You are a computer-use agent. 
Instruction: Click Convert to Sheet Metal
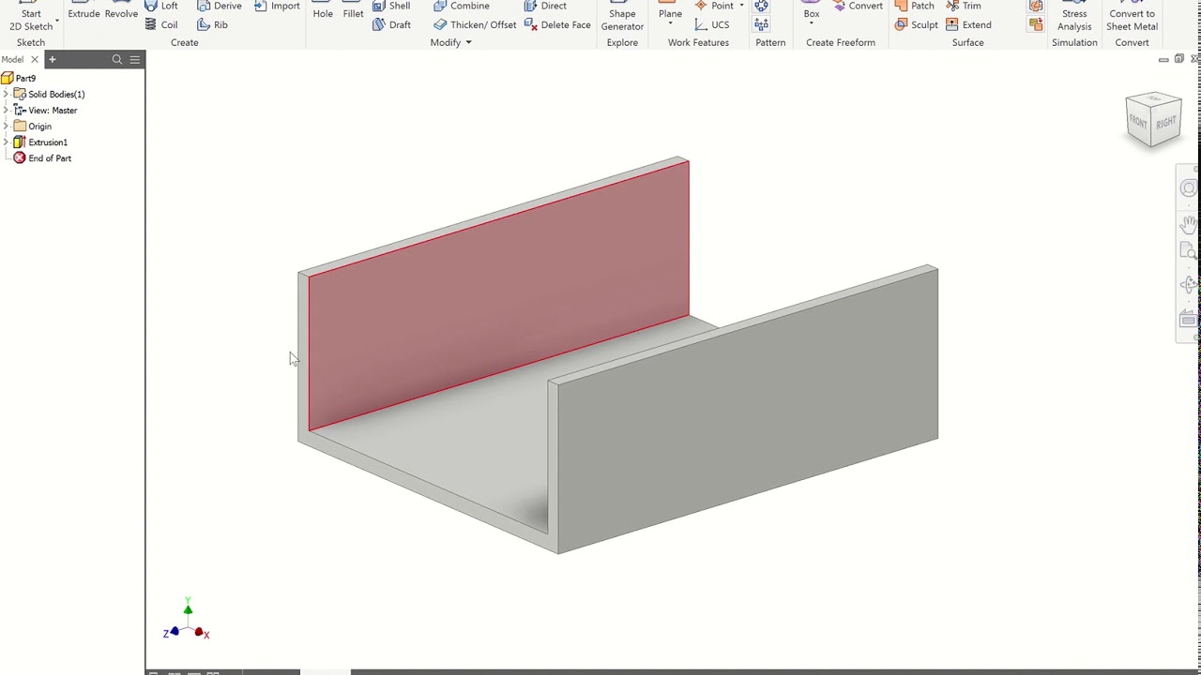click(1132, 17)
